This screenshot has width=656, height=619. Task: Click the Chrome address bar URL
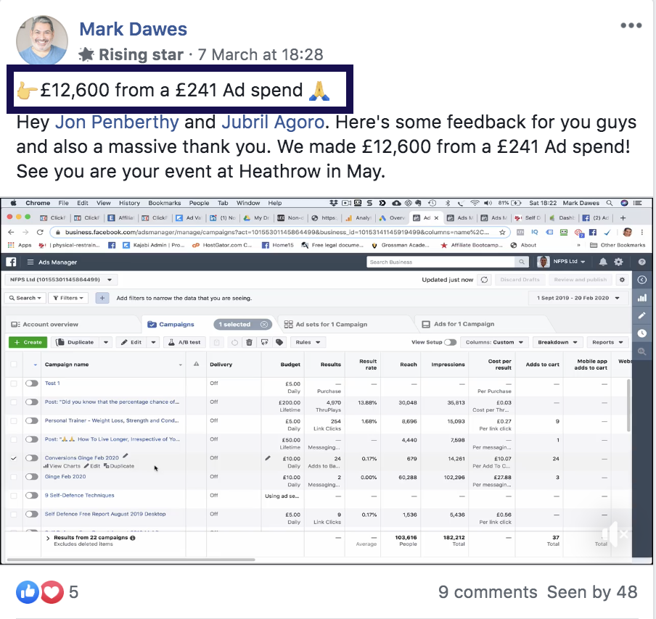click(277, 232)
